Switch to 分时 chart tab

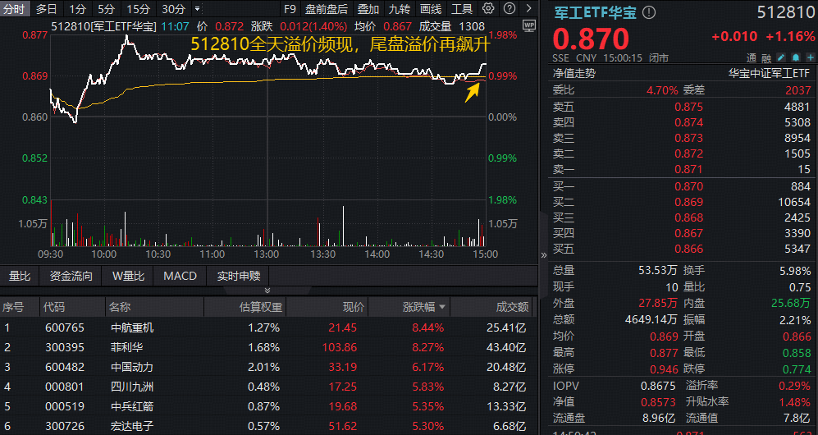coord(15,9)
